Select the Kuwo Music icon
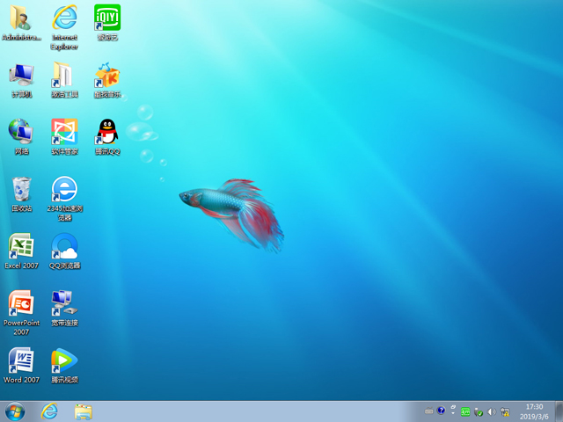 coord(106,76)
